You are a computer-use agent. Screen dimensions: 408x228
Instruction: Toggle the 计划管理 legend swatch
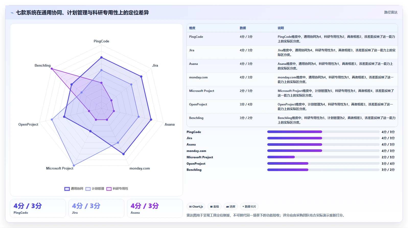(x=88, y=189)
